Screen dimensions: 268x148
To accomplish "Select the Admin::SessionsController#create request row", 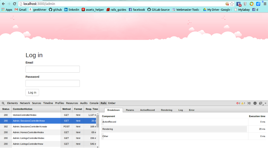I will click(x=48, y=127).
